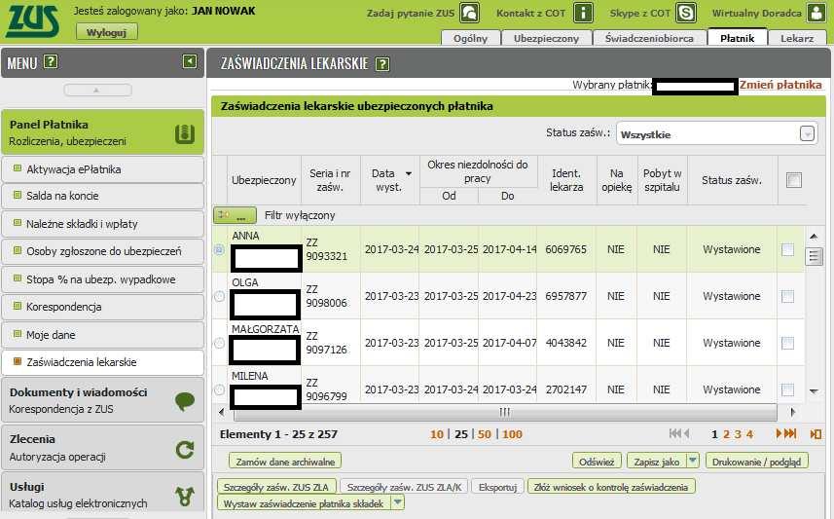834x519 pixels.
Task: Open the Skype z COT icon
Action: [686, 13]
